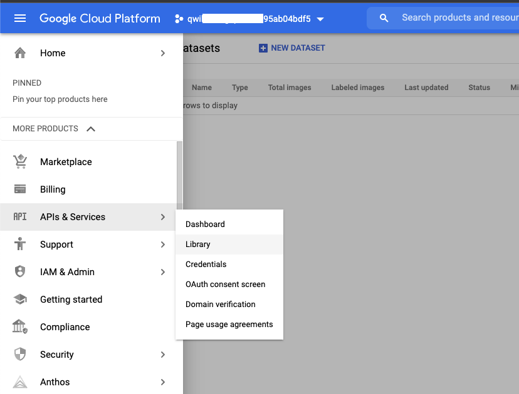Viewport: 519px width, 394px height.
Task: Focus the Search products and resources field
Action: click(443, 18)
